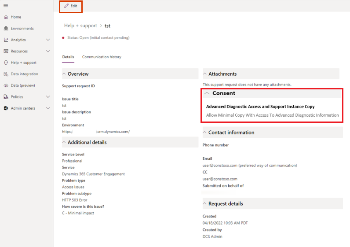This screenshot has height=247, width=350.
Task: Click the Professional service level value
Action: 72,161
